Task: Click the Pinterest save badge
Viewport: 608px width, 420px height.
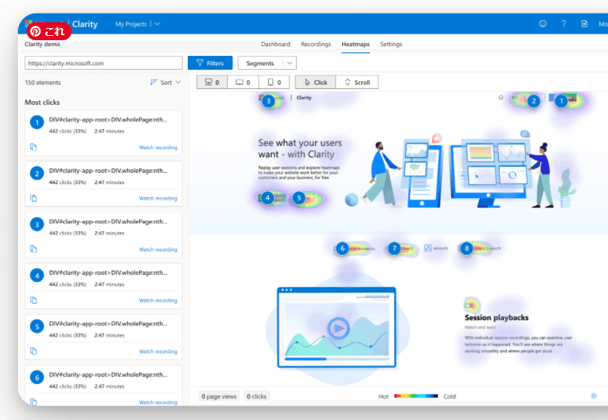Action: coord(49,31)
